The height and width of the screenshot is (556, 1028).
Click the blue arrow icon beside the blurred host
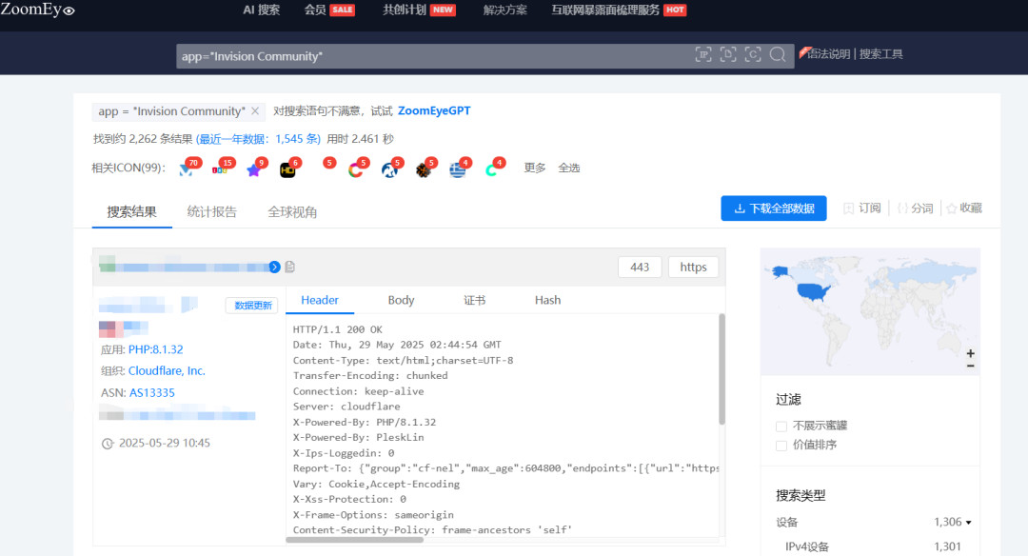[275, 267]
